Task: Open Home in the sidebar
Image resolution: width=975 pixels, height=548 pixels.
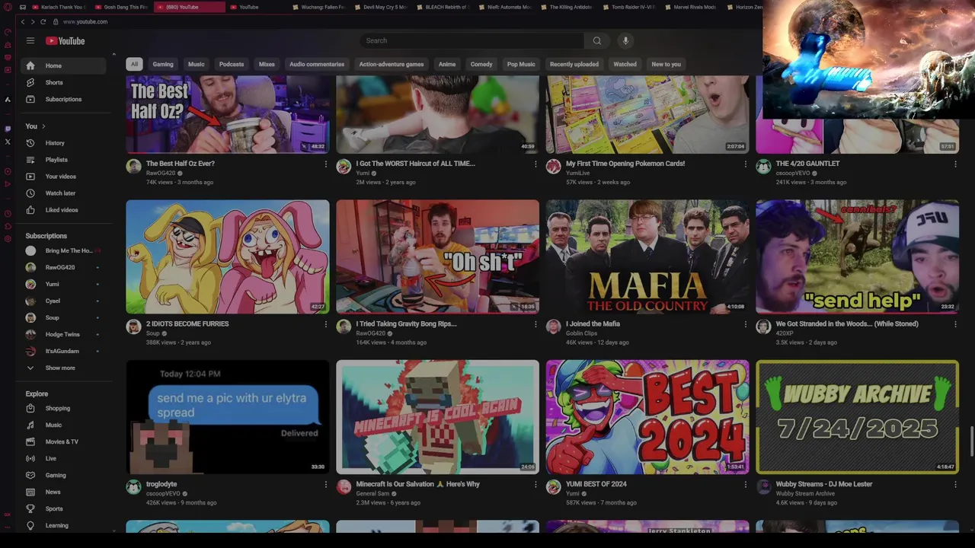Action: [x=63, y=65]
